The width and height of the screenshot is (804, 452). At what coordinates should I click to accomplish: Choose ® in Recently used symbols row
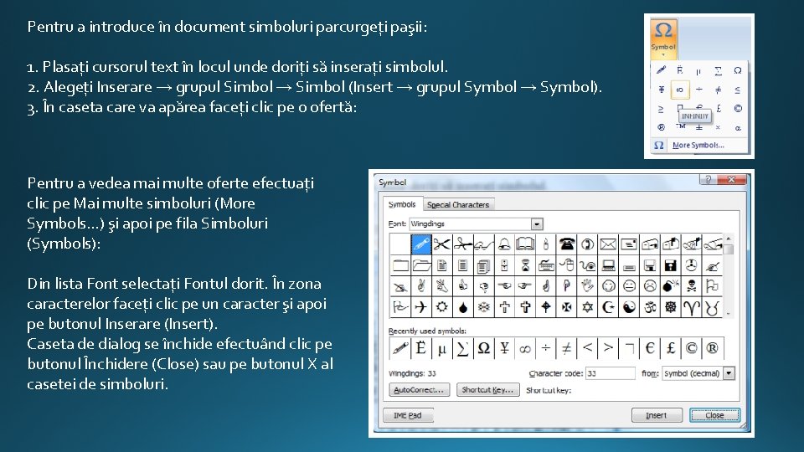[x=712, y=348]
